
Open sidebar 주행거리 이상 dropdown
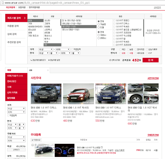16,137
